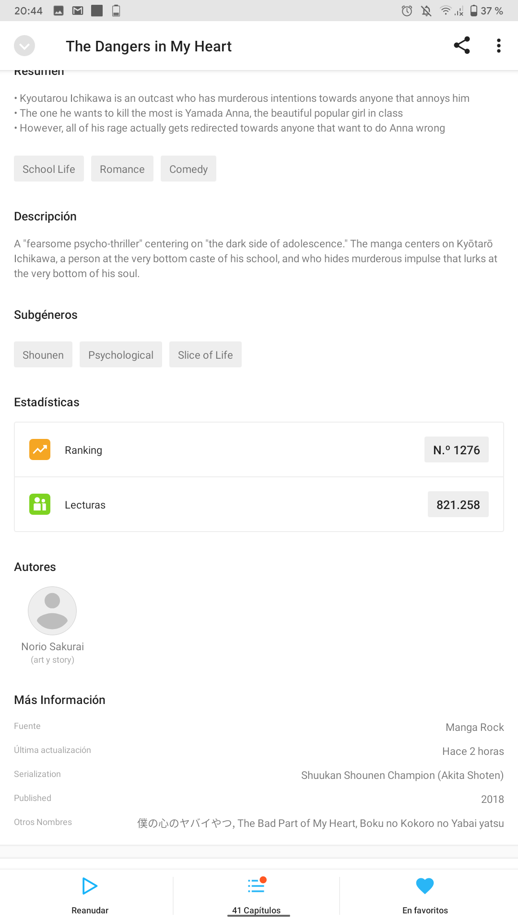
Task: Open the mail notification in status bar
Action: (x=78, y=11)
